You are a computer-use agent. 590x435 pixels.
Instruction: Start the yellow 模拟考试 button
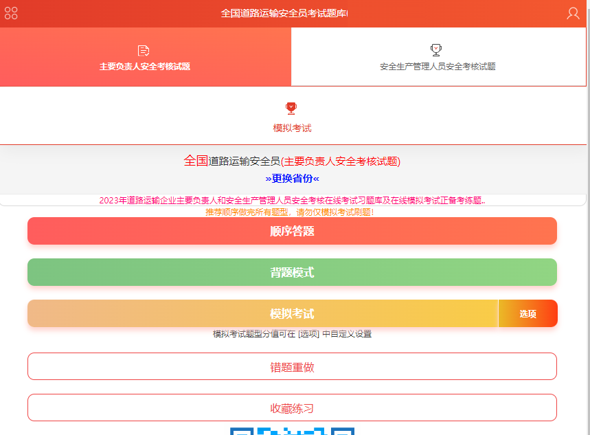(262, 313)
